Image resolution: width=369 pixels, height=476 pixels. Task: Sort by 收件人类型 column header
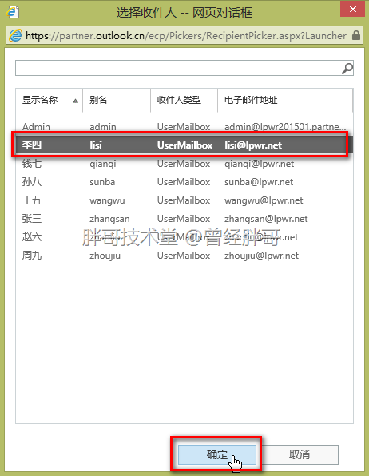point(184,100)
